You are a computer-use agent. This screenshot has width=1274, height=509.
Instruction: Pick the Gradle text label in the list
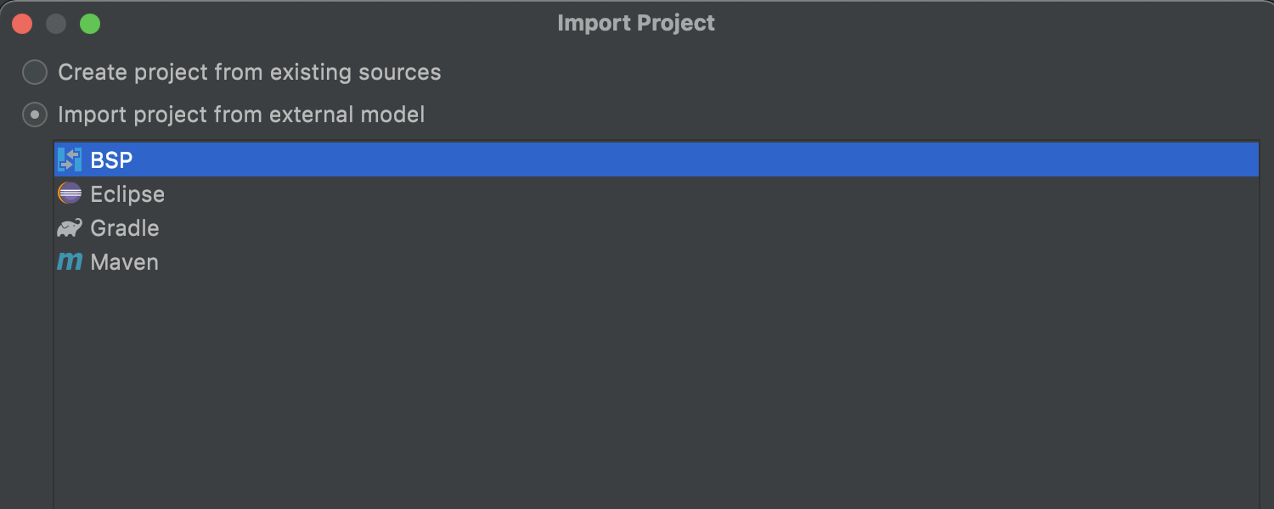pyautogui.click(x=125, y=228)
